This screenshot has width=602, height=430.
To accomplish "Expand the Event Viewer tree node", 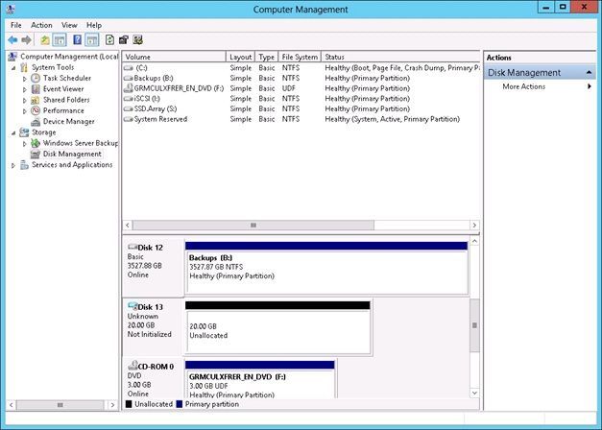I will 25,89.
